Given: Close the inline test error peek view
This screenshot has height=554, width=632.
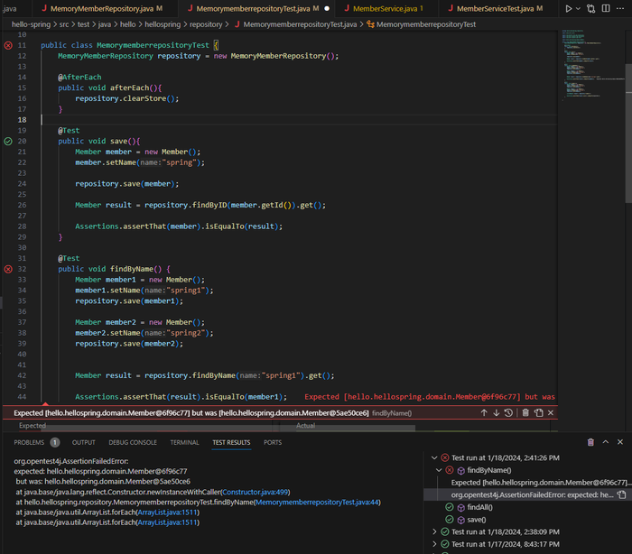Looking at the screenshot, I should click(552, 413).
